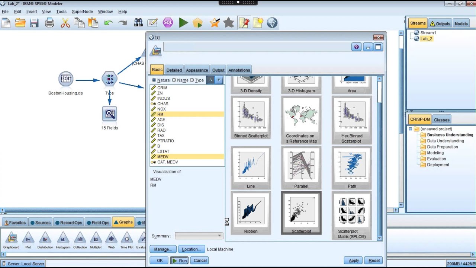
Task: Switch to the Appearance tab
Action: click(197, 70)
